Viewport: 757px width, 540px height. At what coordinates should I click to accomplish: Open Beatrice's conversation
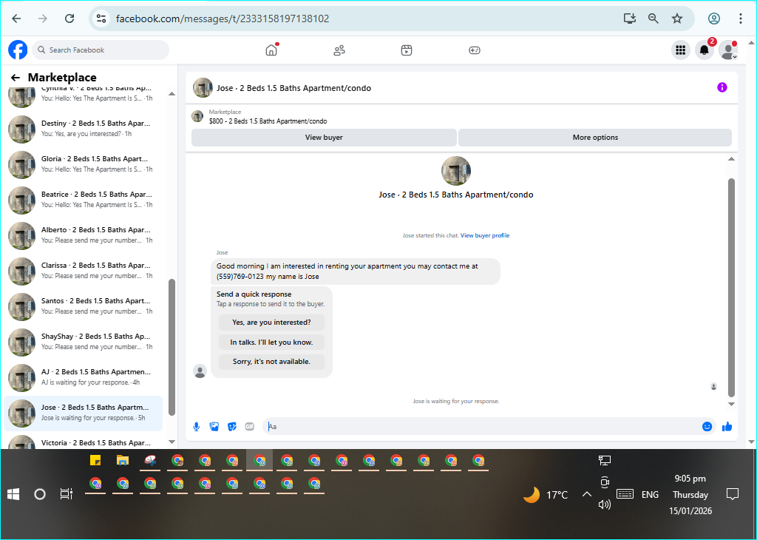[83, 200]
